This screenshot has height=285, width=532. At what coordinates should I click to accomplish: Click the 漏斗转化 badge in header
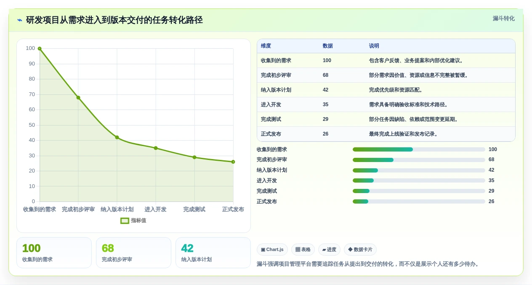(x=503, y=18)
